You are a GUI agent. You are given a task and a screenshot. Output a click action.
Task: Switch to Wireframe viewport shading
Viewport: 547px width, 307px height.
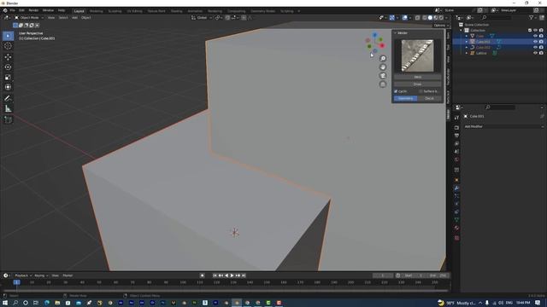(425, 18)
